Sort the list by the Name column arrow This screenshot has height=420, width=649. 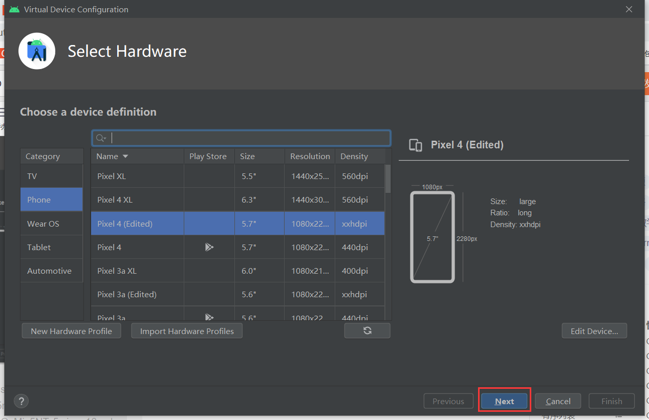coord(125,157)
